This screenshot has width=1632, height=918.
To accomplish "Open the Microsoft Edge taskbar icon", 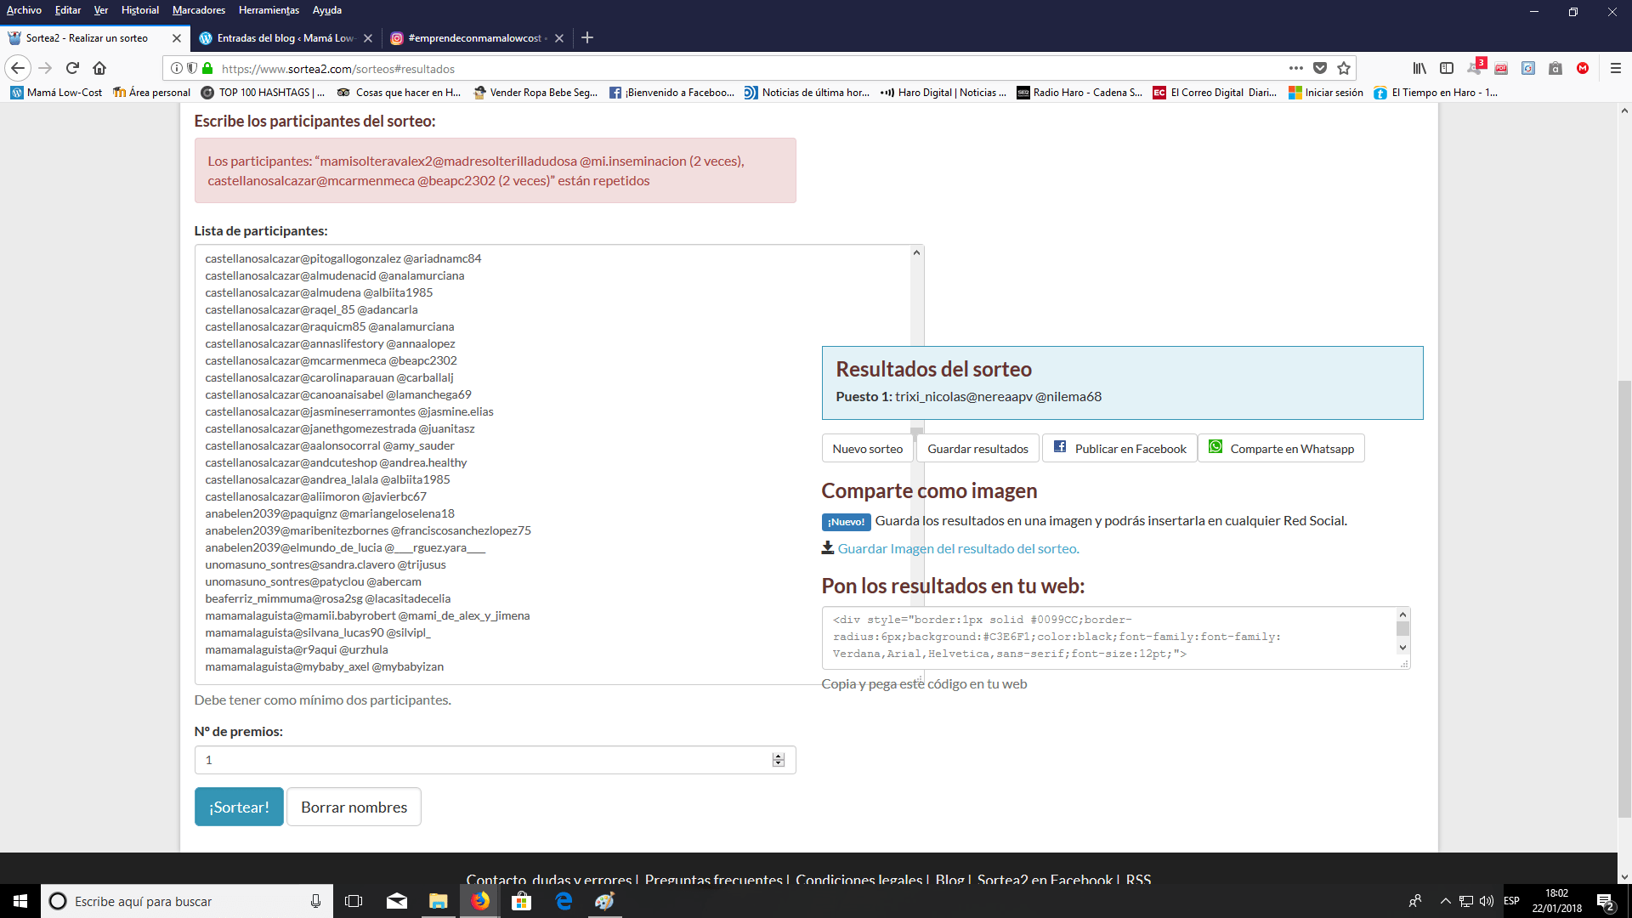I will (x=564, y=901).
